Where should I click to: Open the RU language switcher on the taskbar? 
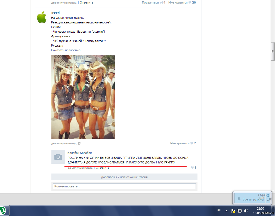pyautogui.click(x=219, y=210)
